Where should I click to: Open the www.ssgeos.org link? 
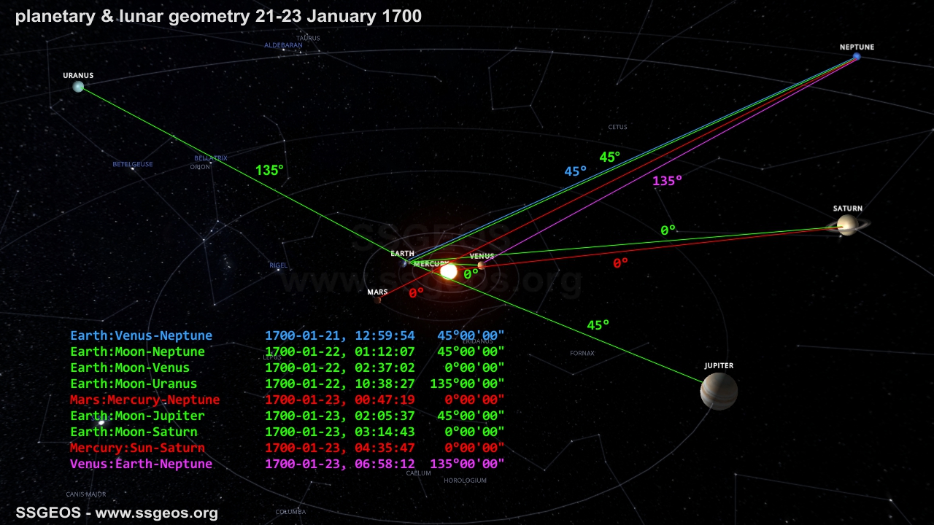click(156, 513)
